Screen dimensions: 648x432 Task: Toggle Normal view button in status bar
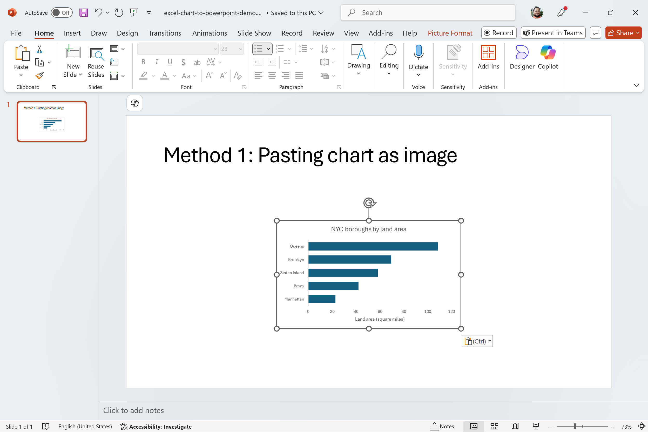(474, 426)
